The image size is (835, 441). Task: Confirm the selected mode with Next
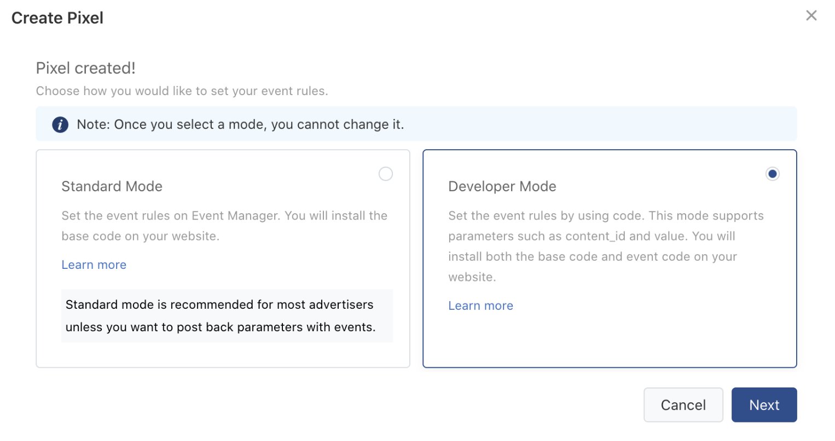point(764,404)
